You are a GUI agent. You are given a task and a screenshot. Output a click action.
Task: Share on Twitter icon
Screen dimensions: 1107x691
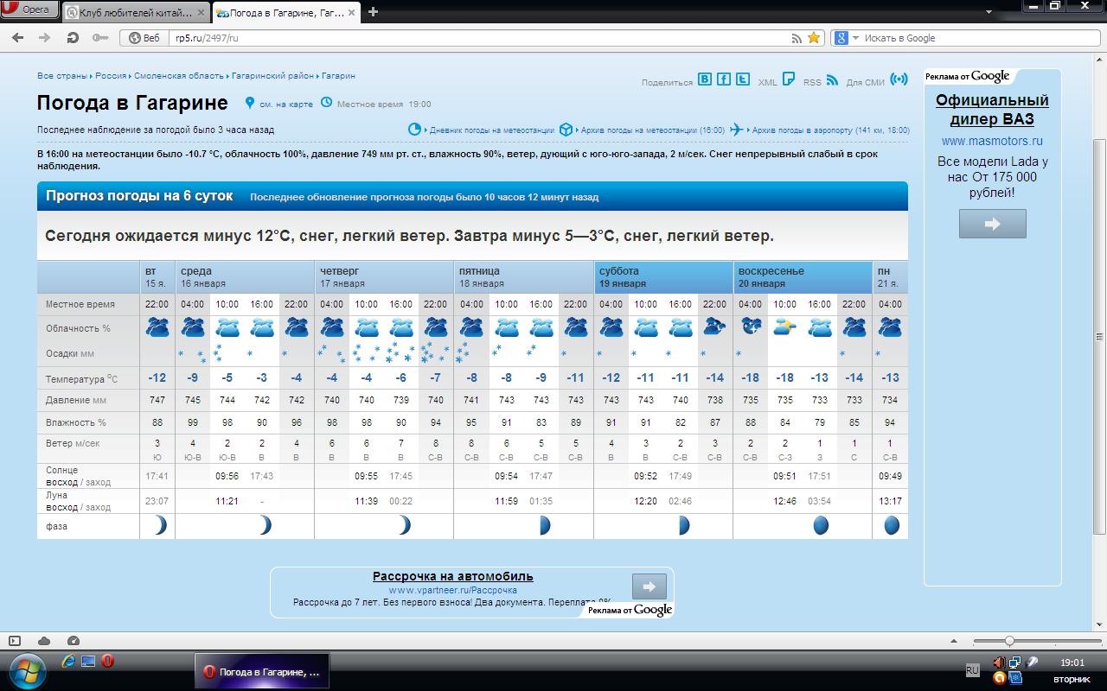pyautogui.click(x=743, y=79)
